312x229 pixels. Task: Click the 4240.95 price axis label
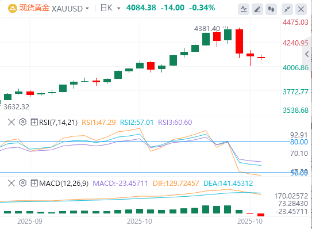(x=295, y=43)
